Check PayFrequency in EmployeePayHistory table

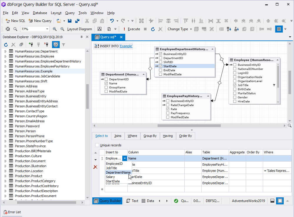(x=168, y=113)
